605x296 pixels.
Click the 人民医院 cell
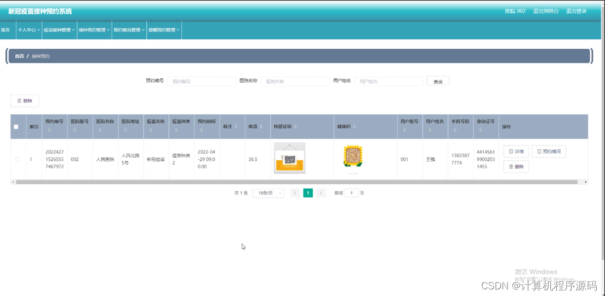[105, 159]
